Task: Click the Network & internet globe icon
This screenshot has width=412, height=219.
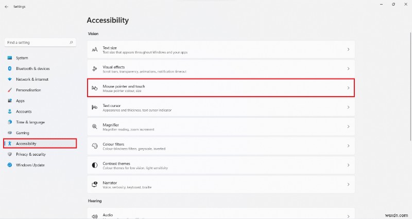Action: tap(9, 79)
